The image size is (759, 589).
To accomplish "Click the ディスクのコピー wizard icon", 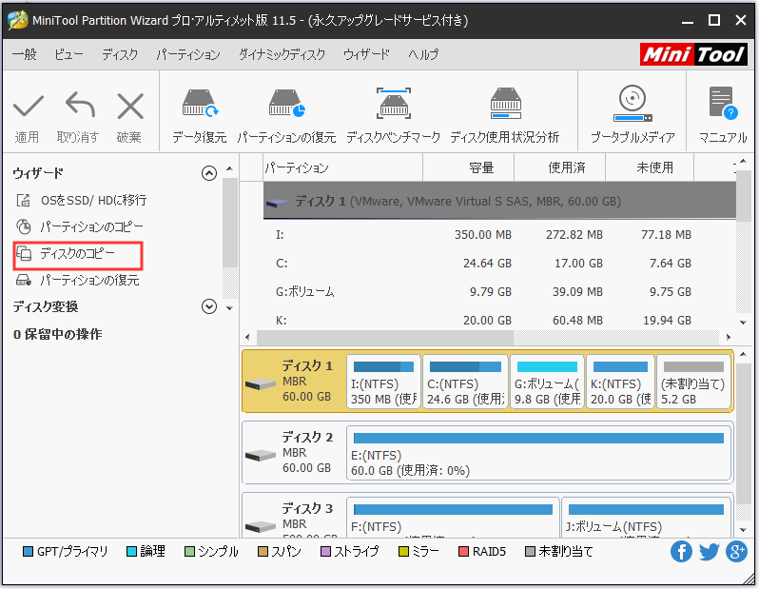I will 24,253.
